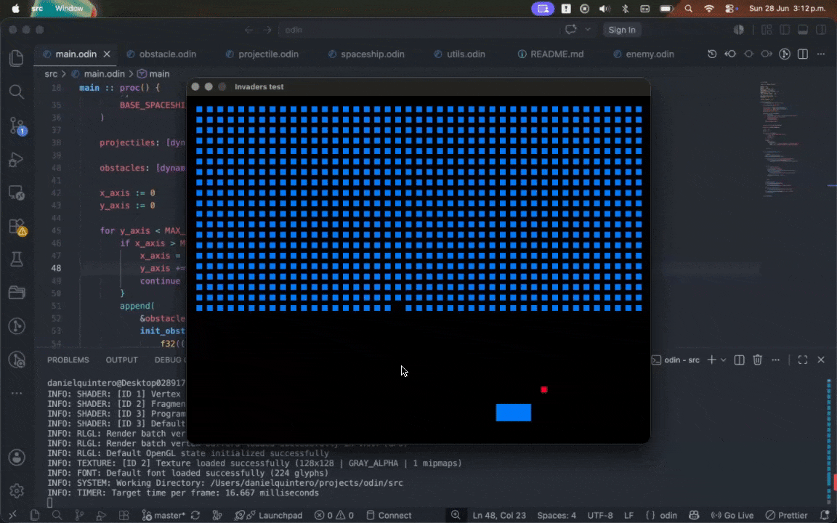Open file history timeline icon

712,54
